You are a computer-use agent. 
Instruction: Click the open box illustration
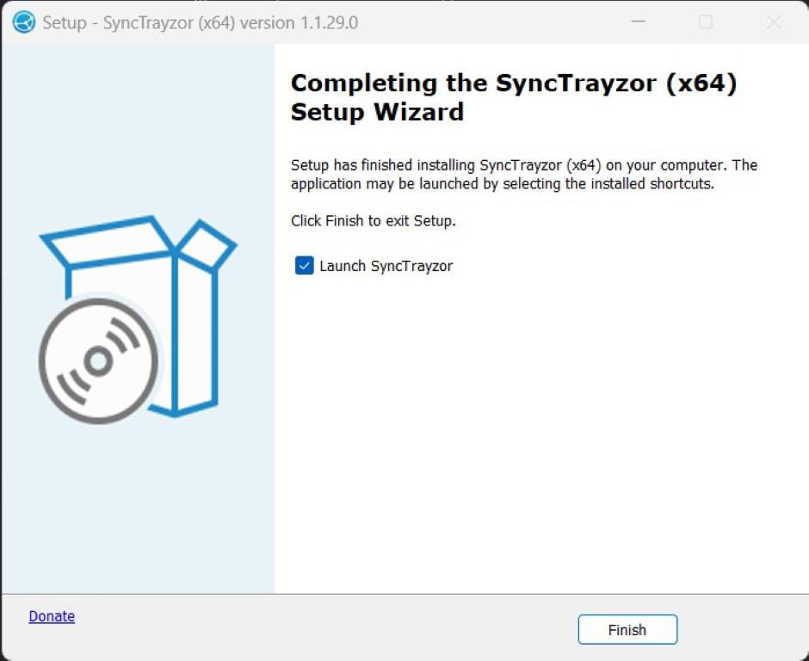click(x=139, y=315)
